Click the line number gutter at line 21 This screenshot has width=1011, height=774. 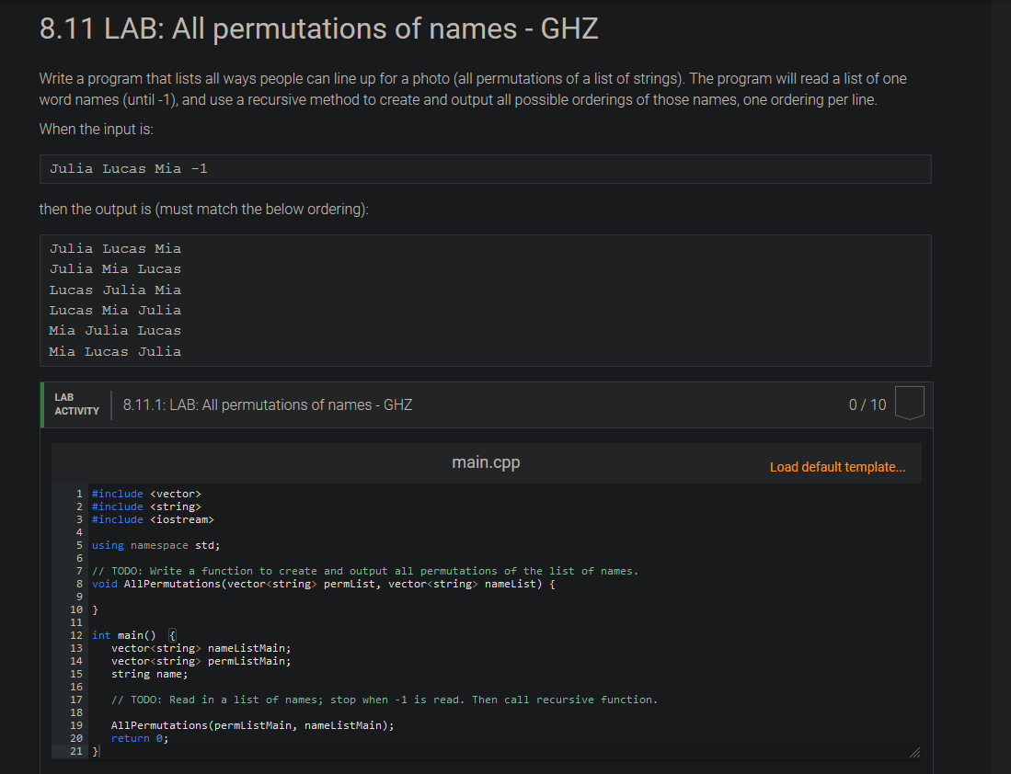pyautogui.click(x=76, y=751)
